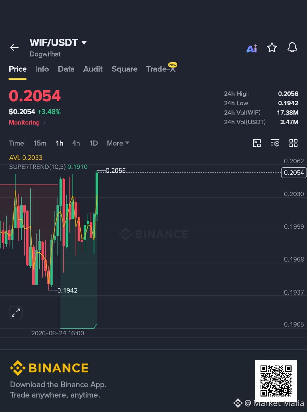Select the 15m interval

(40, 143)
